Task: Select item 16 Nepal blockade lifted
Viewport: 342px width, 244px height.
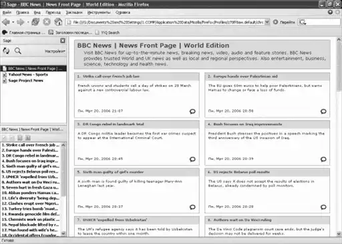Action: 31,225
